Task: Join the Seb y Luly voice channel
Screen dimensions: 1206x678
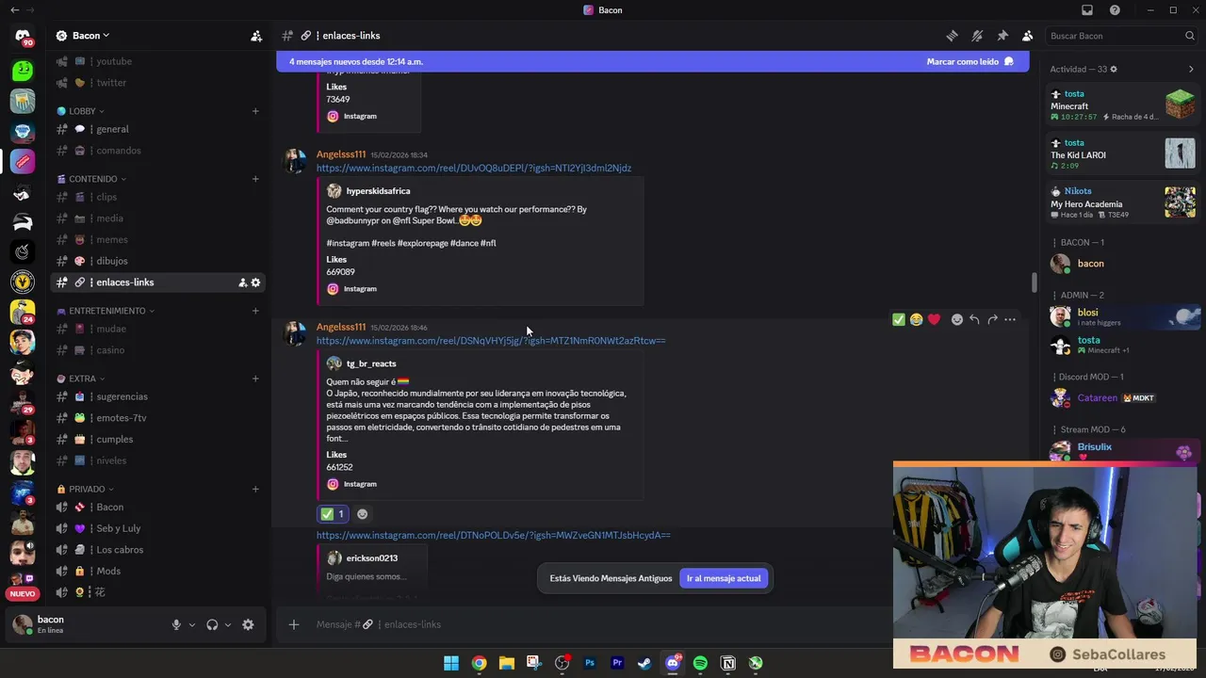Action: coord(157,528)
